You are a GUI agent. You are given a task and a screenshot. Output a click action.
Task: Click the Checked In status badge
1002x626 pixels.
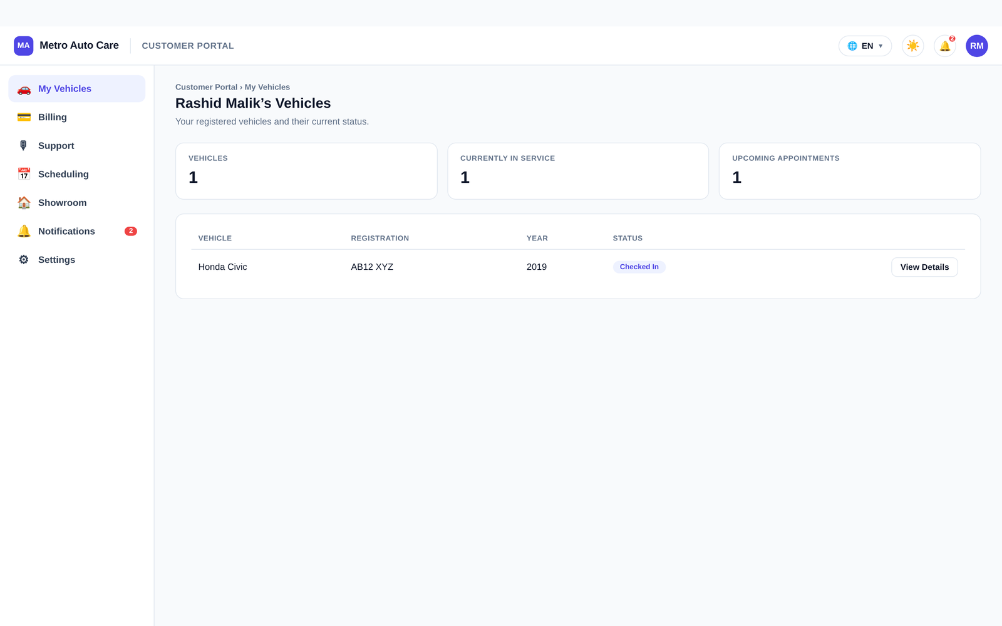pyautogui.click(x=639, y=267)
